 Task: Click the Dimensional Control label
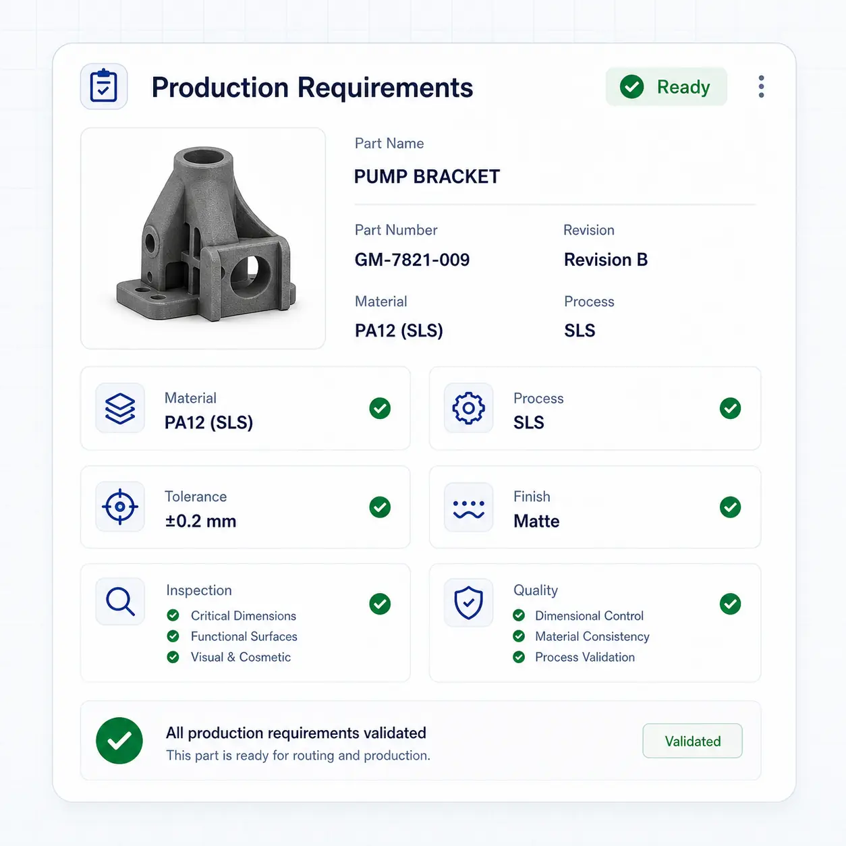click(590, 616)
